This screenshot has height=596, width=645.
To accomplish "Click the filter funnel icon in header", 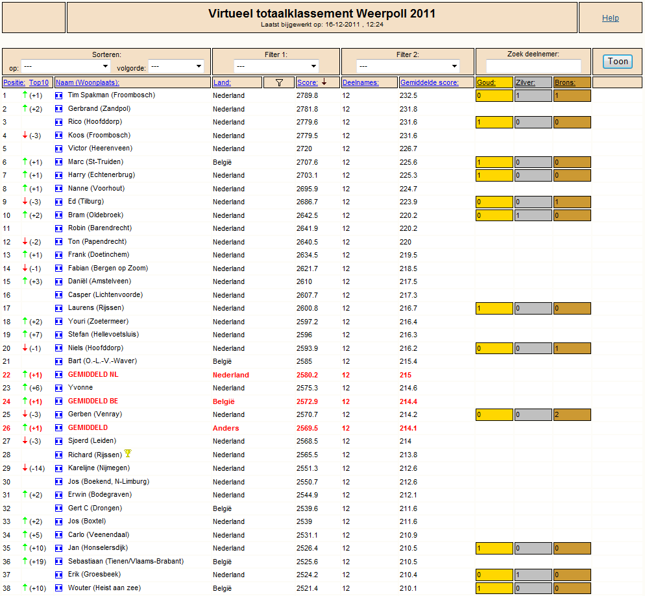I will coord(279,82).
